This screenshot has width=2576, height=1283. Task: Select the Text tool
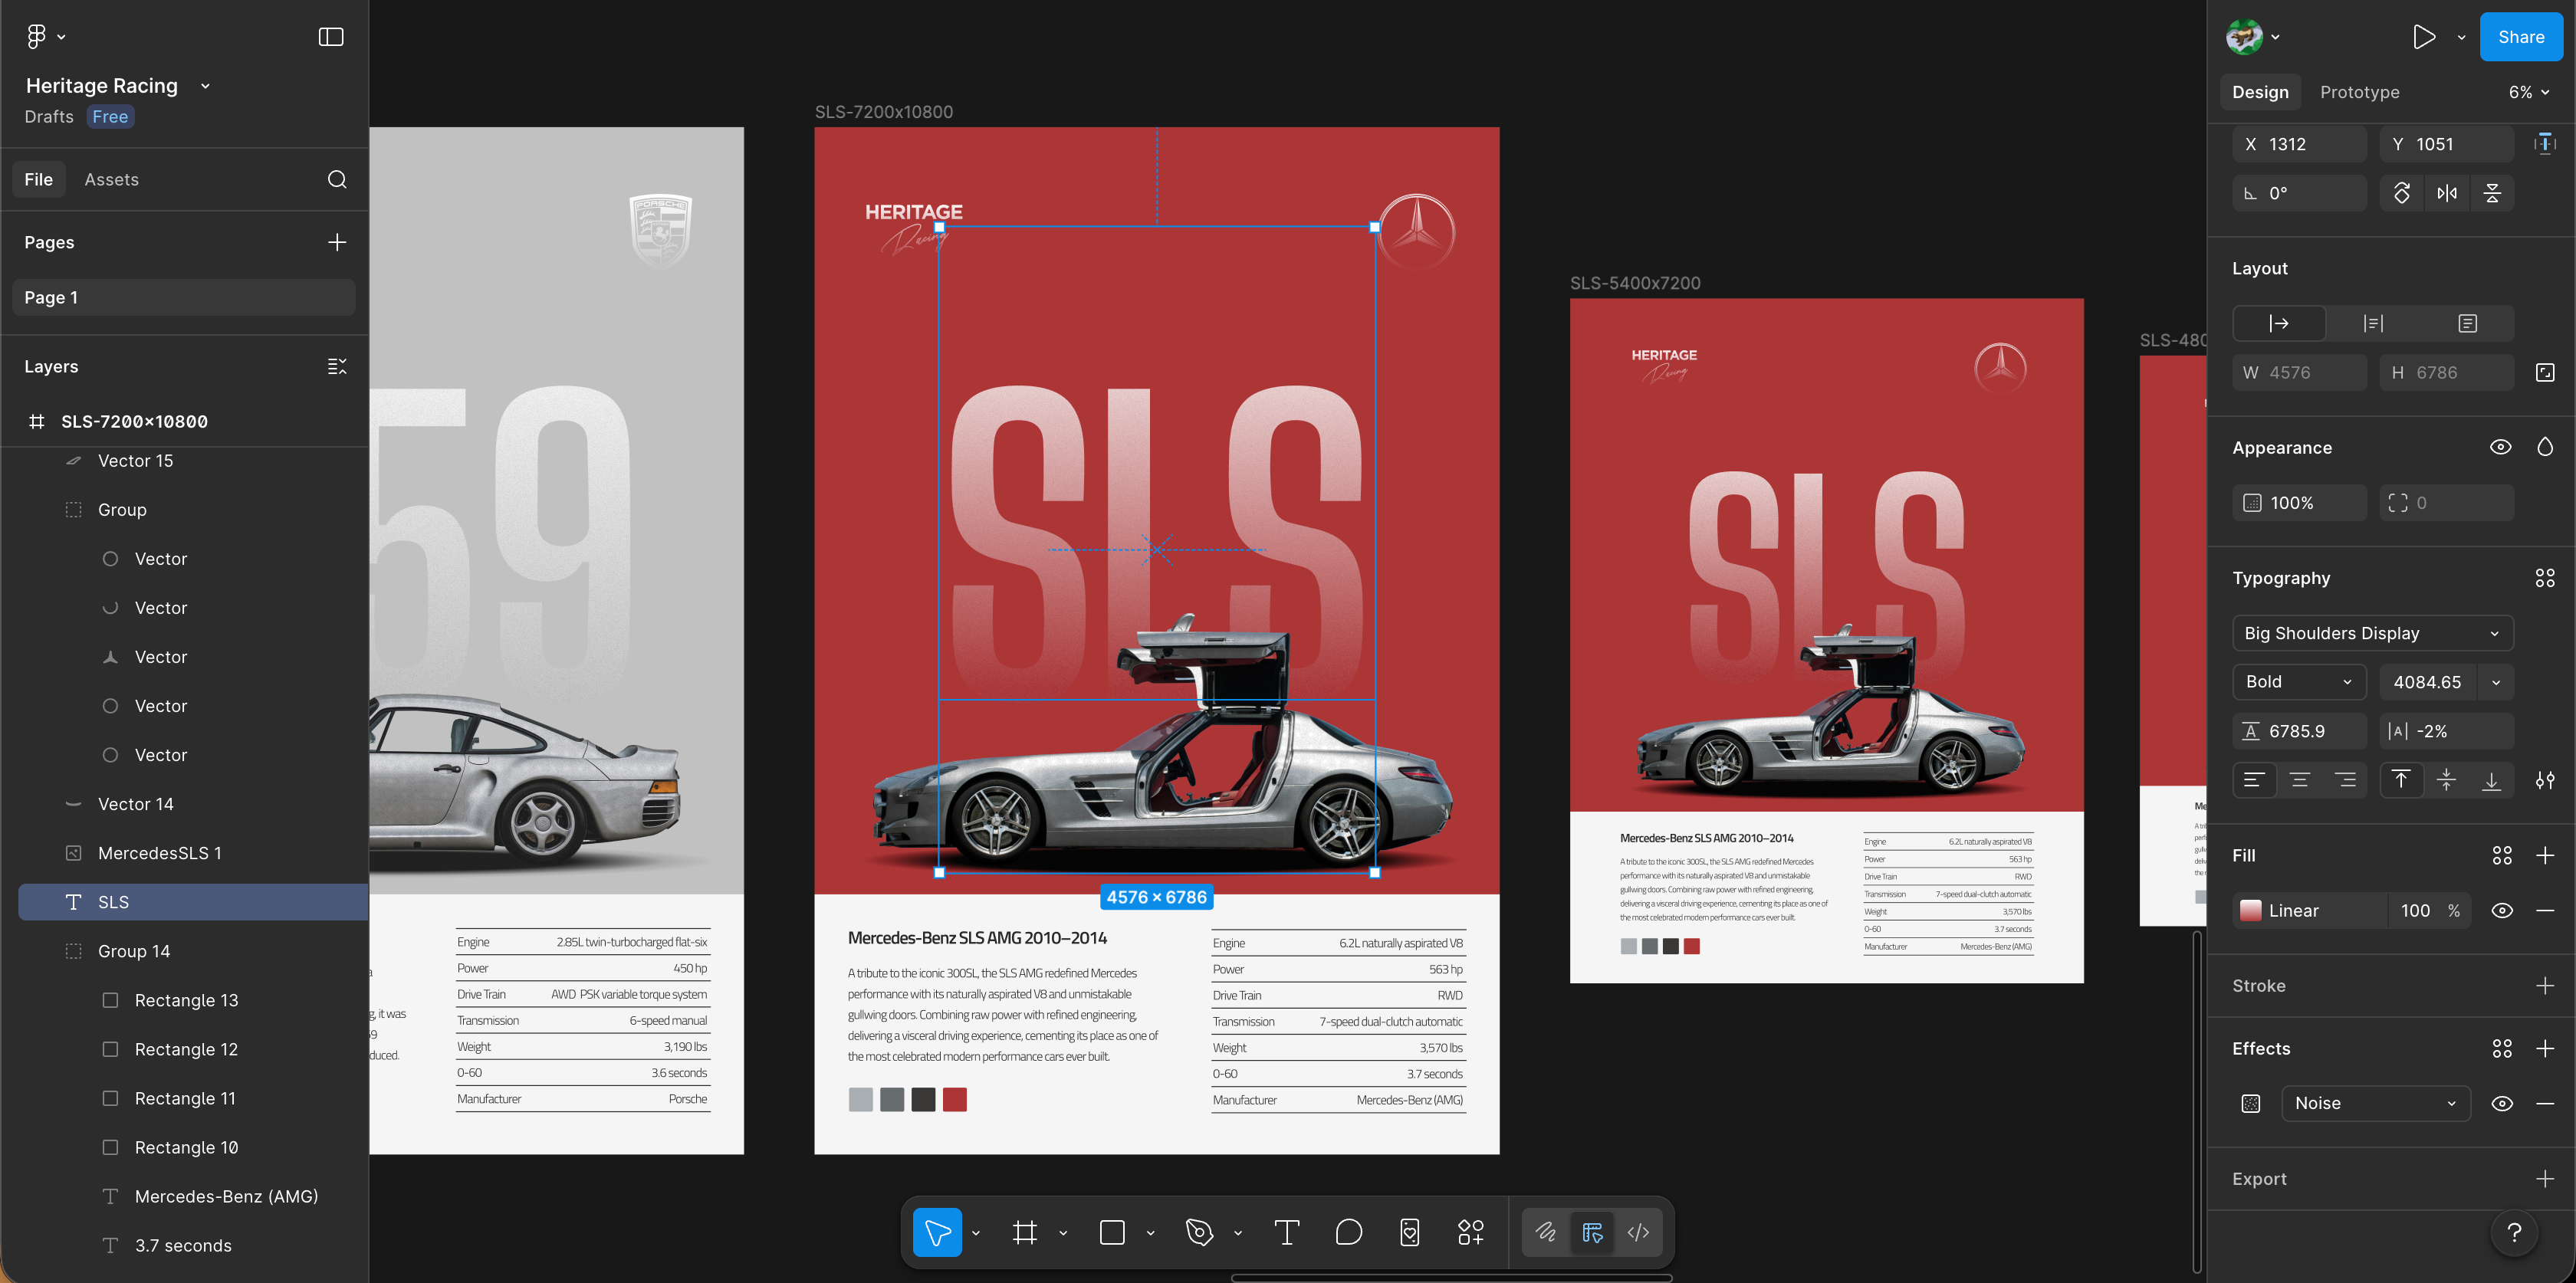point(1287,1232)
